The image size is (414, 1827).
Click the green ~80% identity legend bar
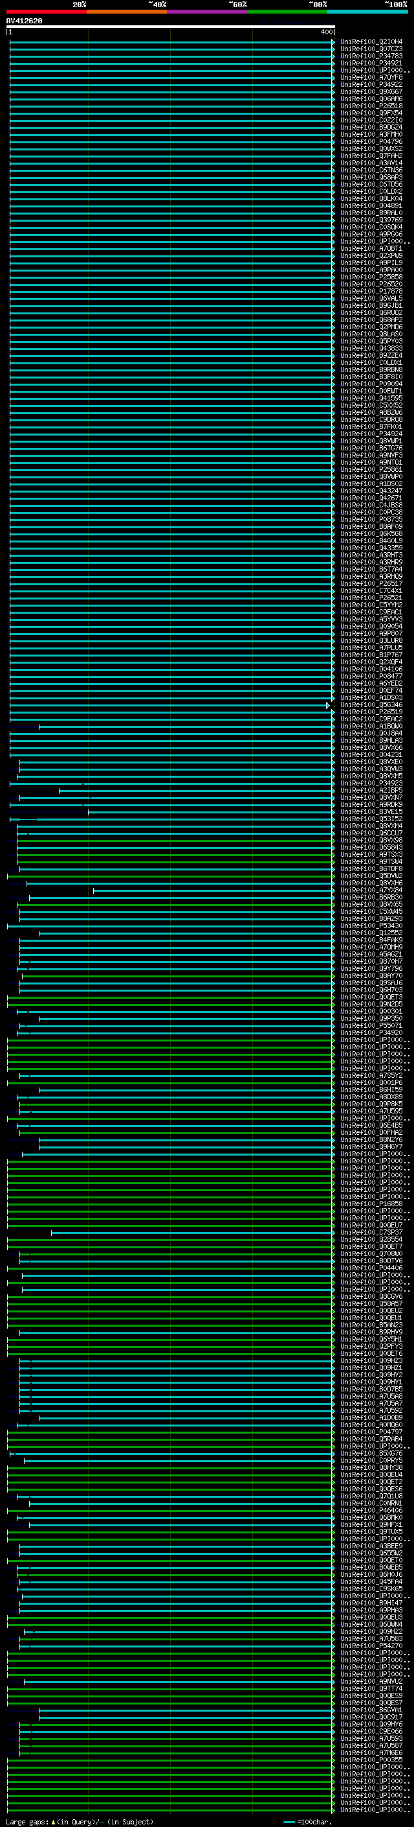[x=287, y=12]
